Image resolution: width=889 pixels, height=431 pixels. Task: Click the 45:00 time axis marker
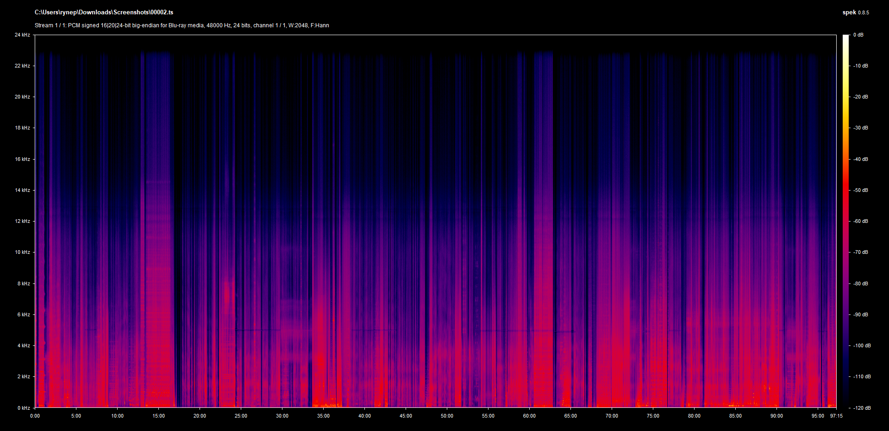[406, 416]
